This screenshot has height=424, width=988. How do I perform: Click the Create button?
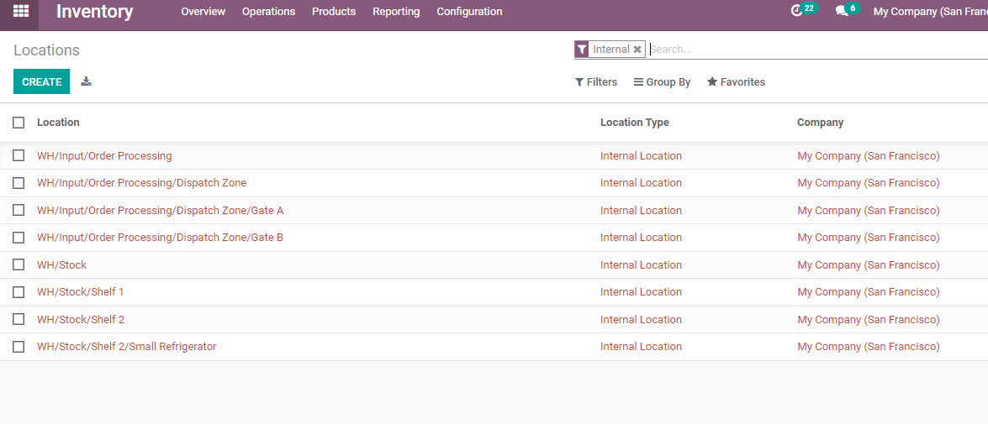tap(41, 81)
